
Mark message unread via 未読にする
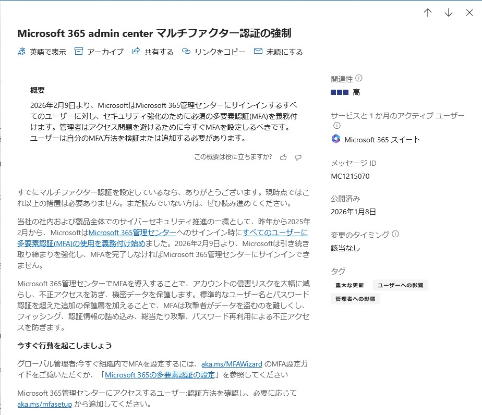pos(285,52)
